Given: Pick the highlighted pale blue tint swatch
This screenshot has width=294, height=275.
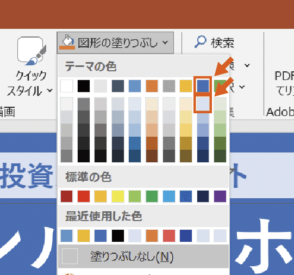Looking at the screenshot, I should pyautogui.click(x=203, y=103).
